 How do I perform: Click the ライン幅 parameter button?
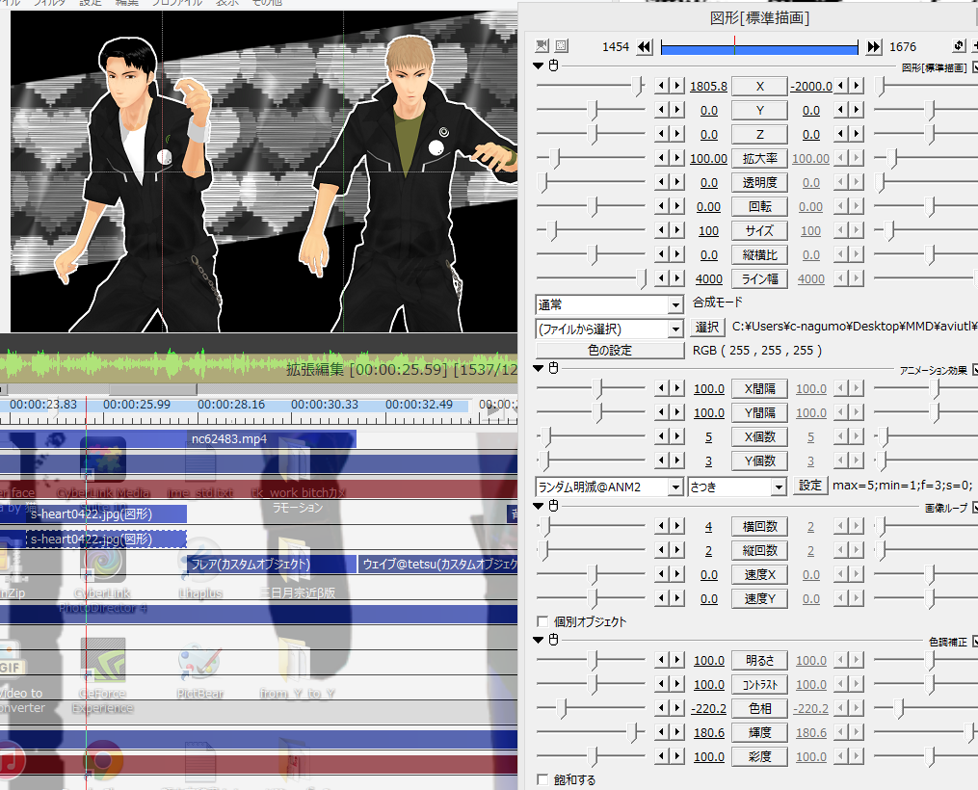[x=759, y=278]
